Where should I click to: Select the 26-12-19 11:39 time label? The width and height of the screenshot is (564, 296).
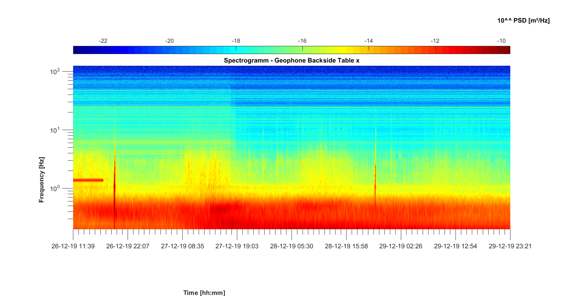pos(73,246)
